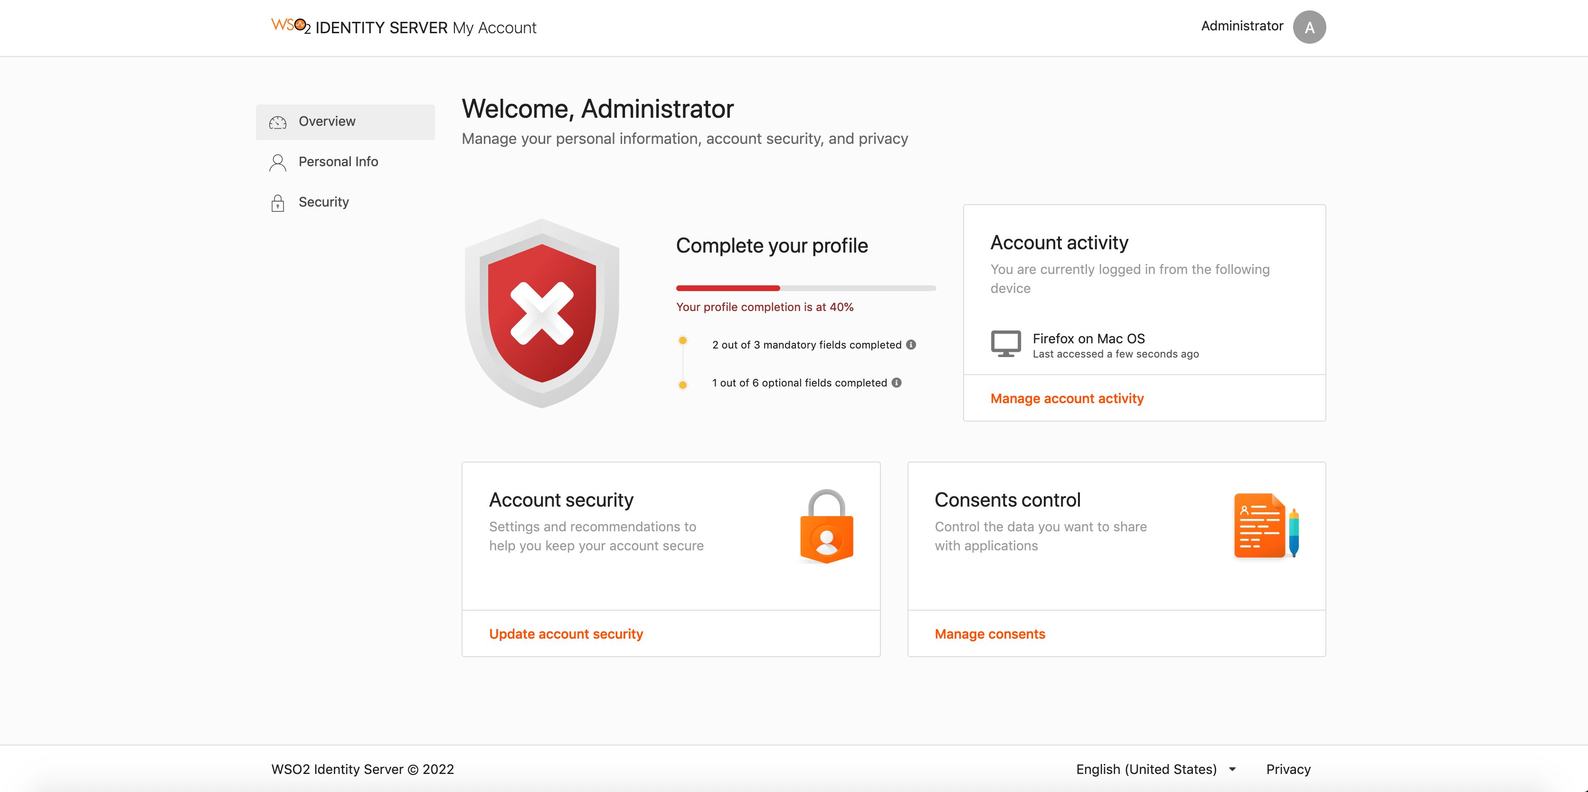Click the monitor device icon for Firefox

(x=1005, y=344)
